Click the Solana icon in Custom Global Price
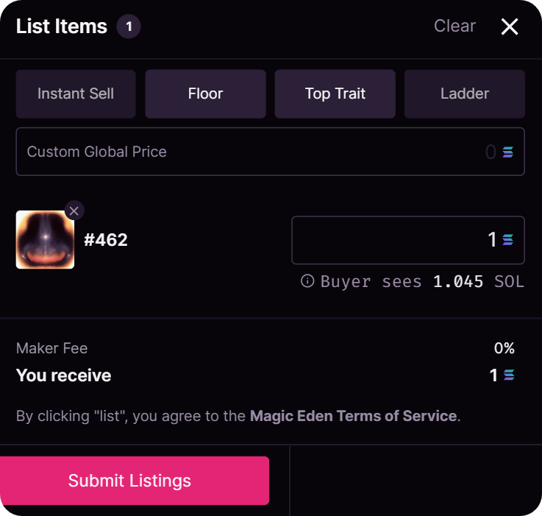Viewport: 542px width, 516px height. (508, 152)
